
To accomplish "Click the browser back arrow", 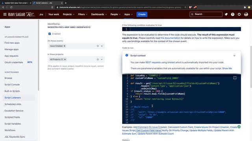I will tap(3, 7).
